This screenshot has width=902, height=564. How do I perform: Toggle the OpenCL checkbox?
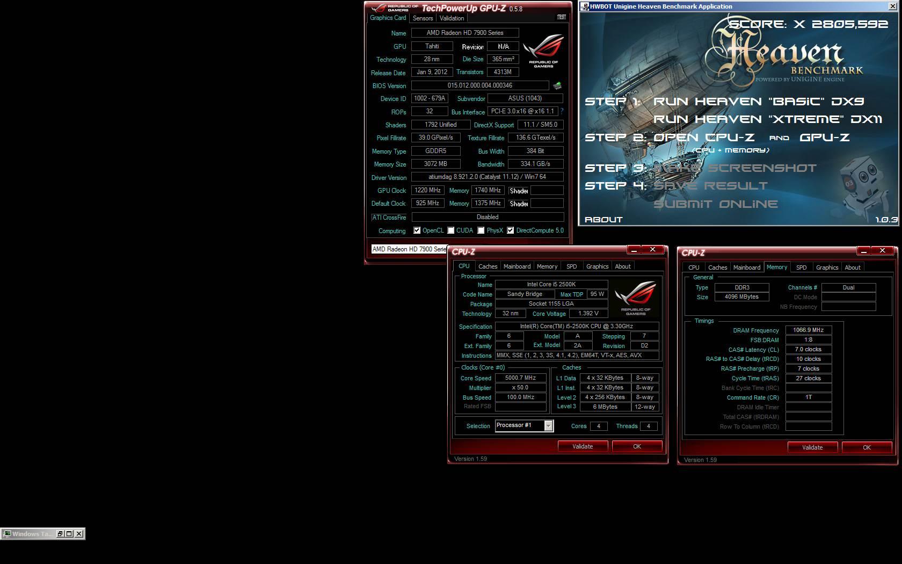click(x=417, y=230)
